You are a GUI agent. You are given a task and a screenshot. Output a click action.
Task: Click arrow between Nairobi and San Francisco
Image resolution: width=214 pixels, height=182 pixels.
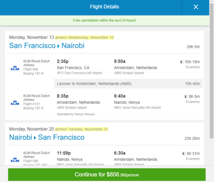[x=35, y=138]
